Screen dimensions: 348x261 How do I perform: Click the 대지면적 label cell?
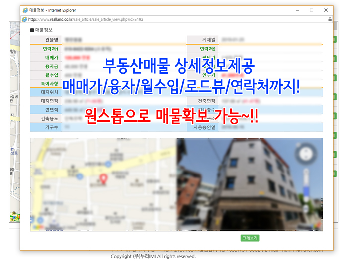46,101
